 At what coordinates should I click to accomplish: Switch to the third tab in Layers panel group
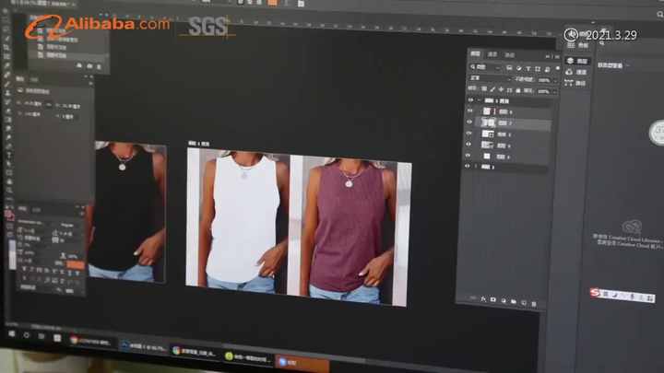click(x=509, y=55)
